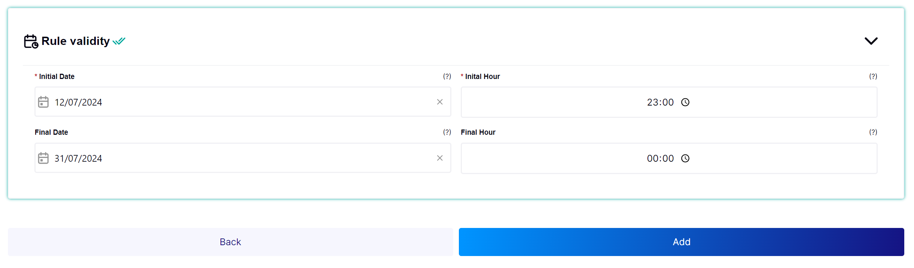Click the Final Hour help question mark
The width and height of the screenshot is (914, 268).
pyautogui.click(x=873, y=132)
